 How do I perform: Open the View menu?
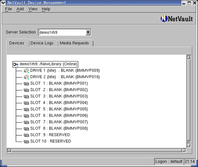(x=33, y=9)
